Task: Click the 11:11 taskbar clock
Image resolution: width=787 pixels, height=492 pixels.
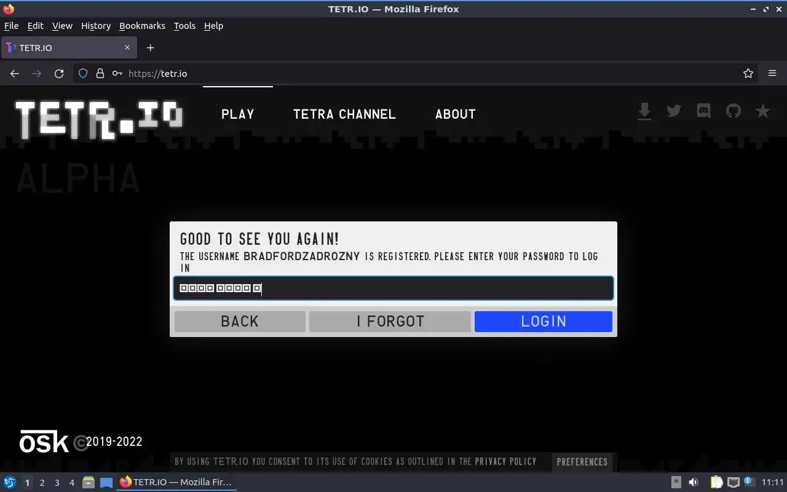Action: click(773, 482)
